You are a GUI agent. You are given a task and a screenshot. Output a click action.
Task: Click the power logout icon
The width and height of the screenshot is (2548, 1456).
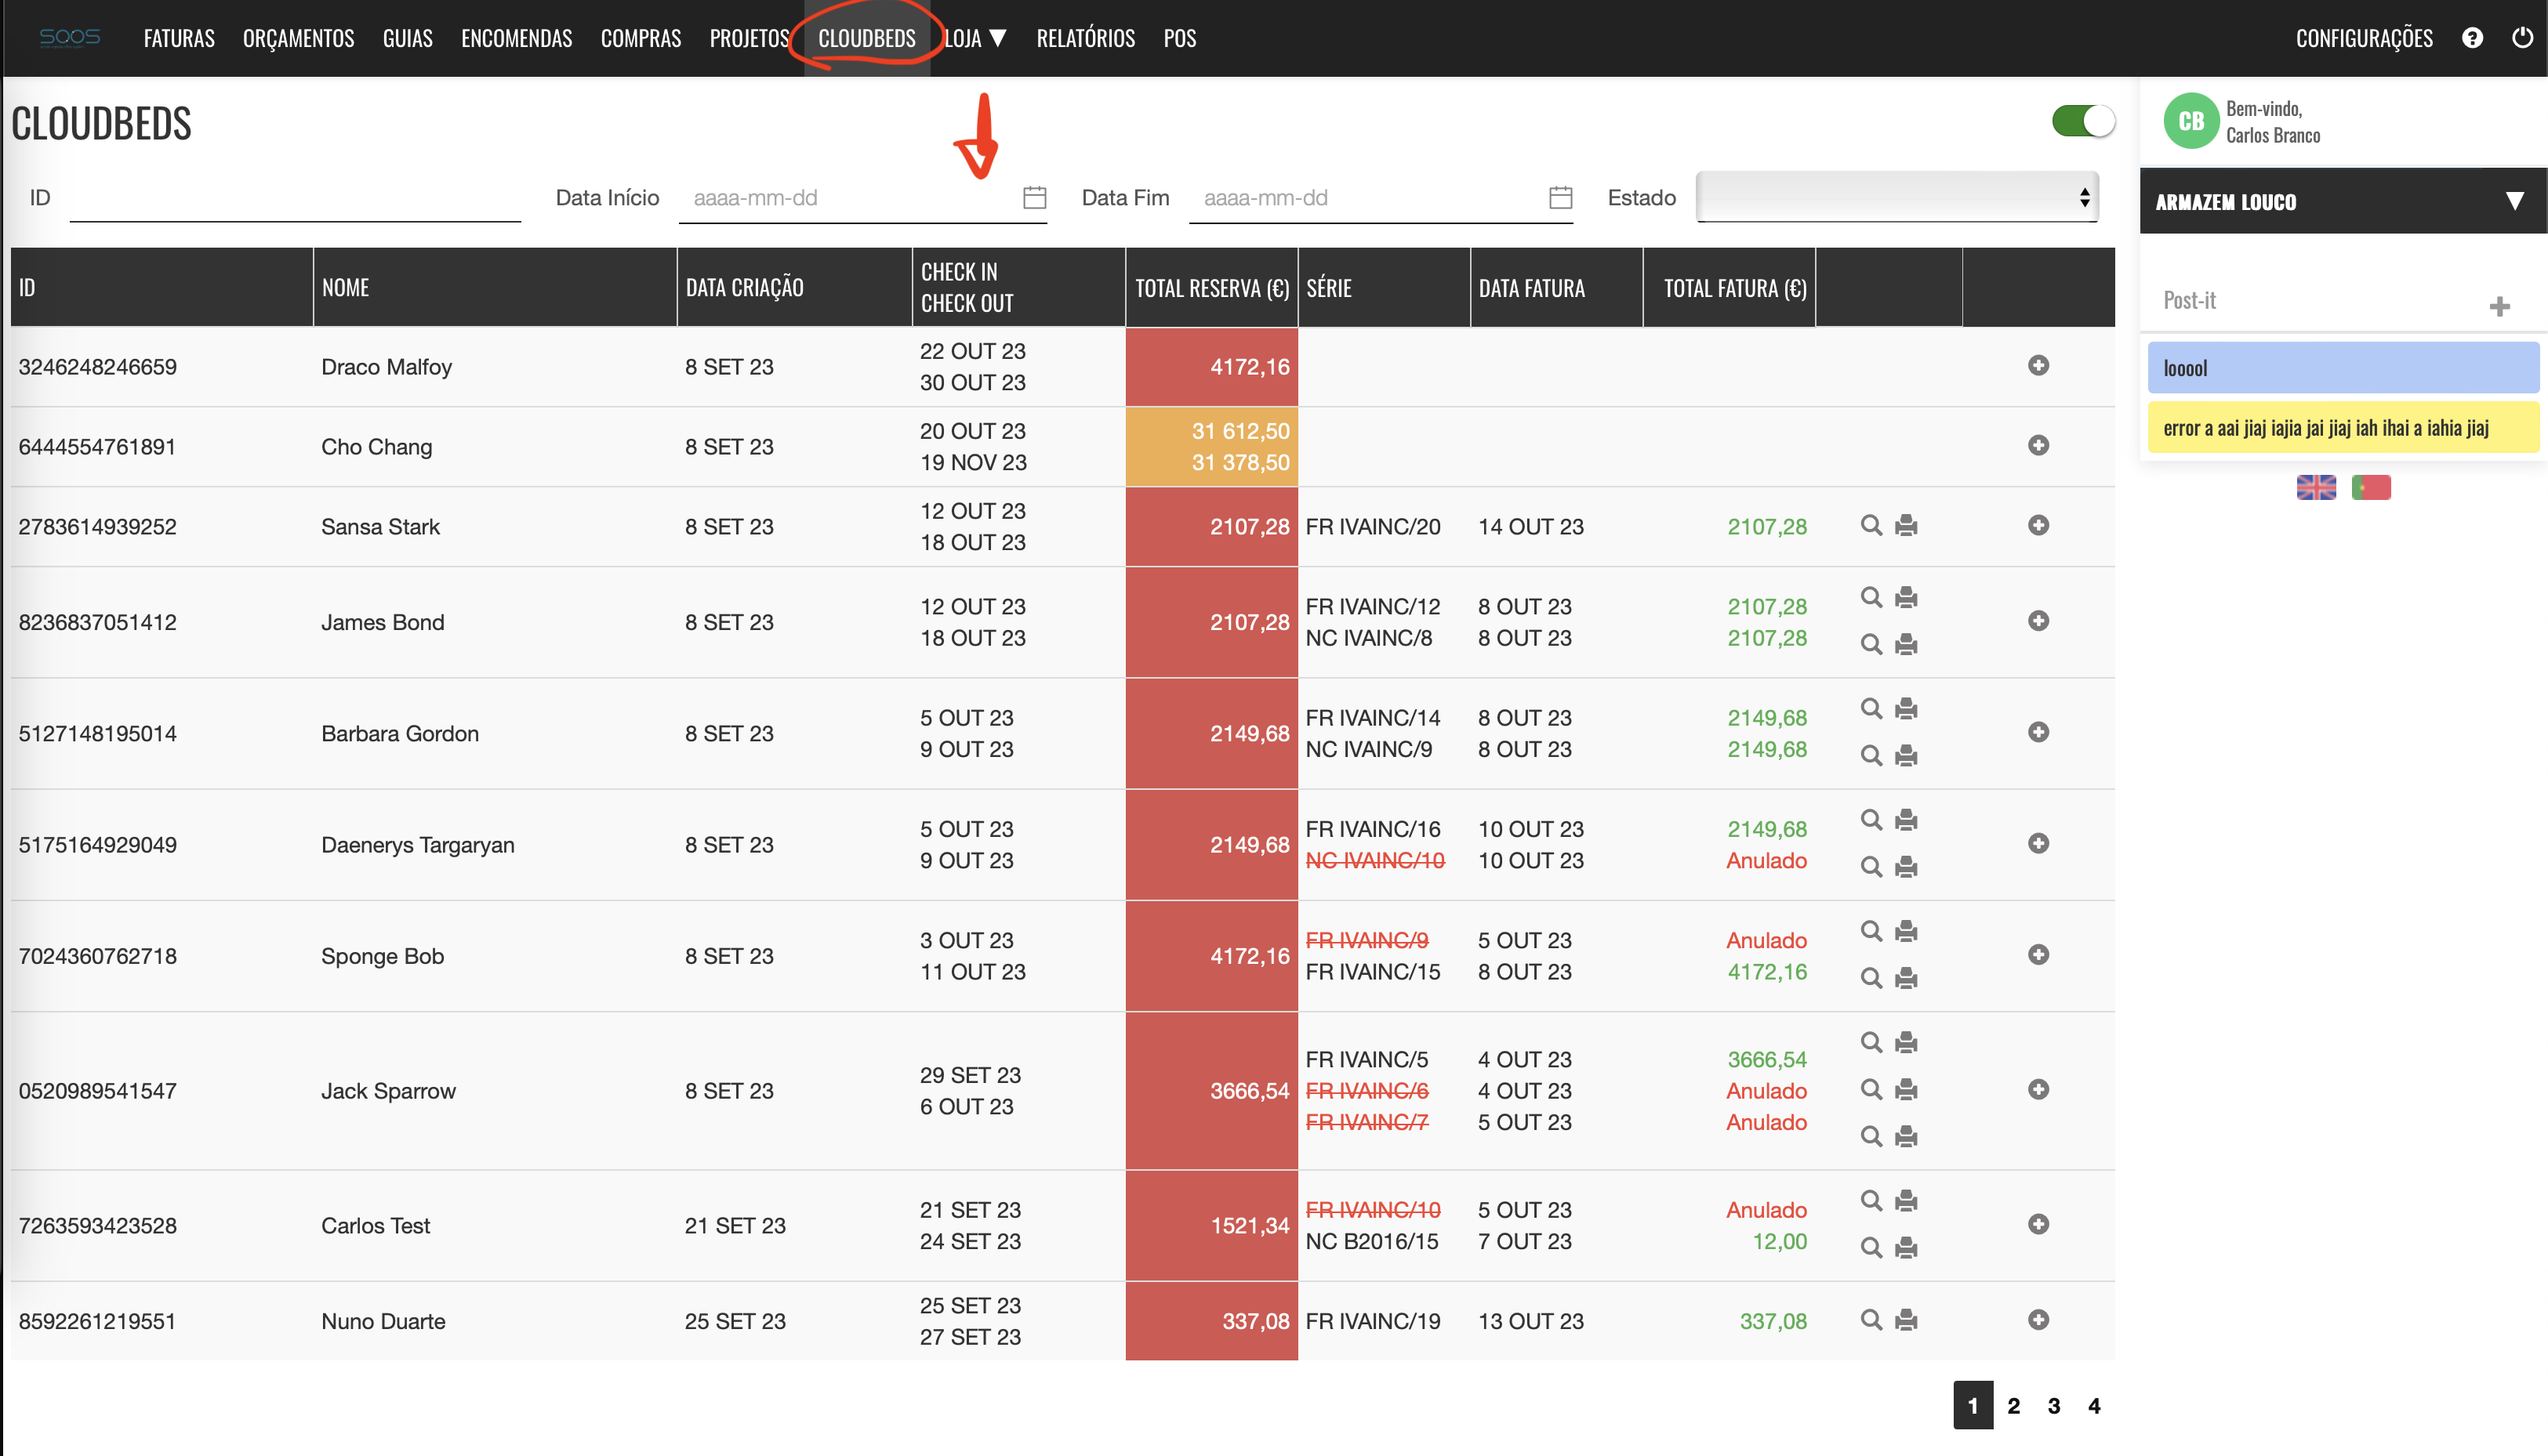coord(2522,38)
